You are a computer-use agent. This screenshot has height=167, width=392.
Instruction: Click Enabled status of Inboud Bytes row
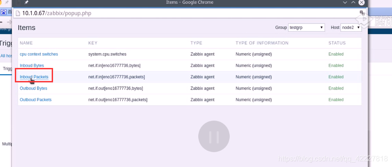point(336,66)
